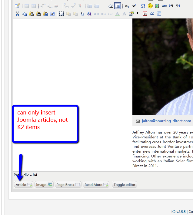193x215 pixels.
Task: Cut selection with scissors icon
Action: point(17,14)
